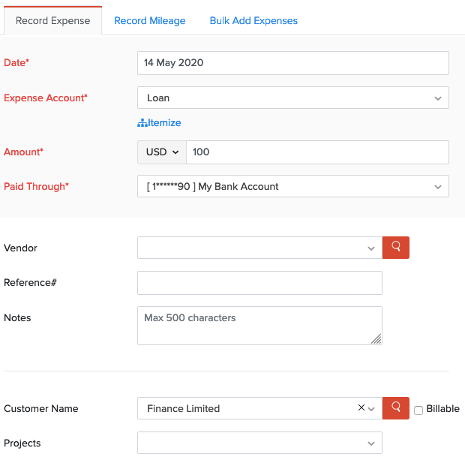The image size is (465, 469).
Task: Switch to the Record Mileage tab
Action: click(x=150, y=21)
